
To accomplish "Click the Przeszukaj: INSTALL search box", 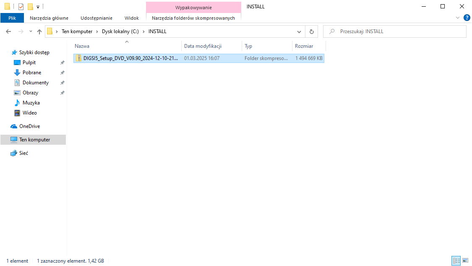I will pyautogui.click(x=395, y=31).
